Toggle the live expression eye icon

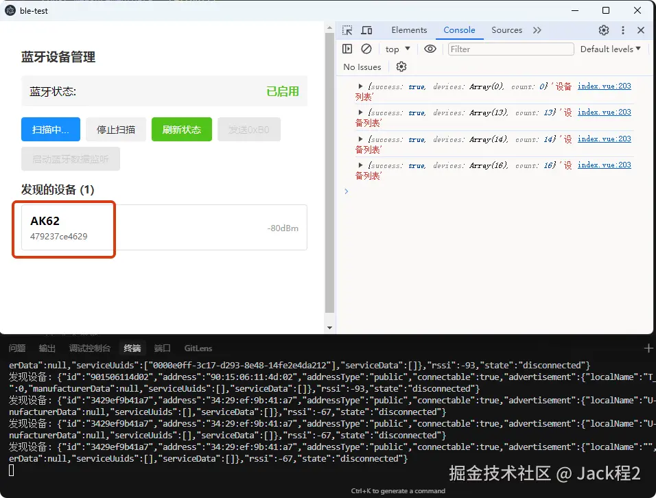click(x=430, y=49)
